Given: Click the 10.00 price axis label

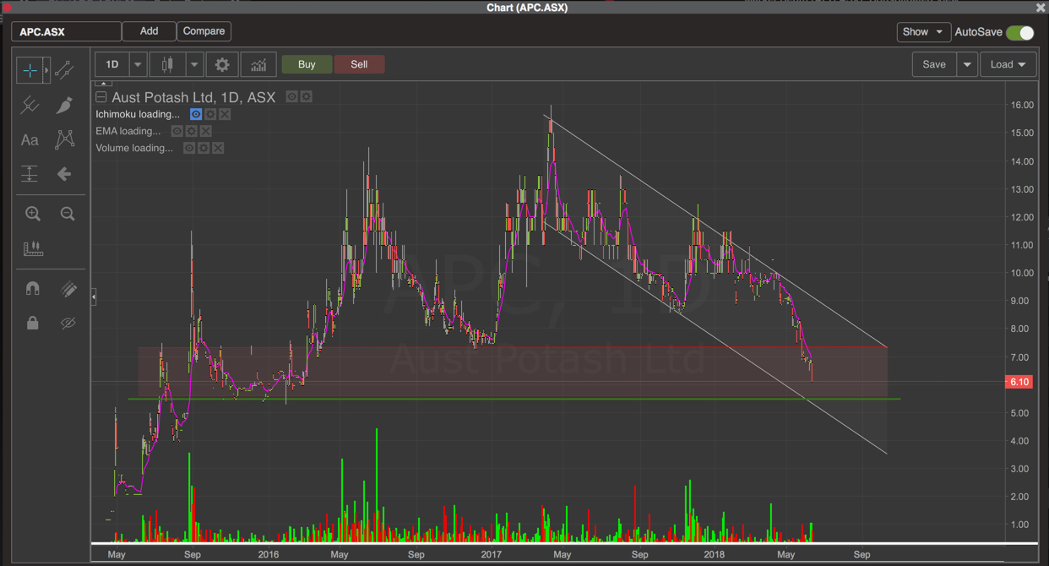Looking at the screenshot, I should point(1022,273).
